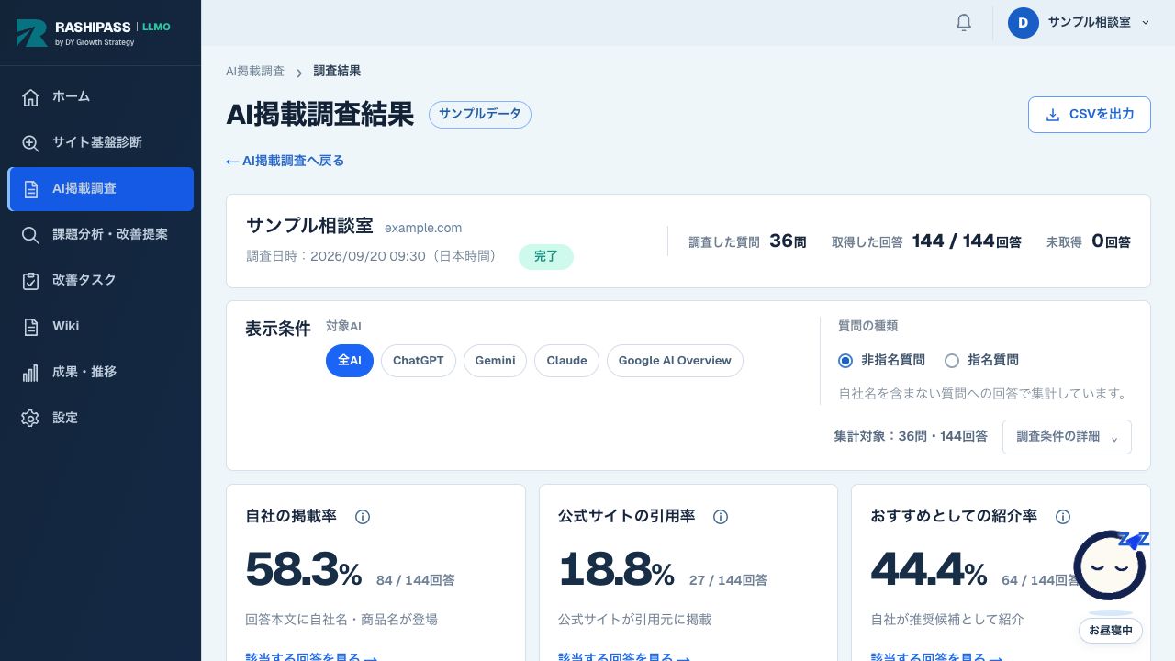Filter results by Google AI Overview

[675, 361]
